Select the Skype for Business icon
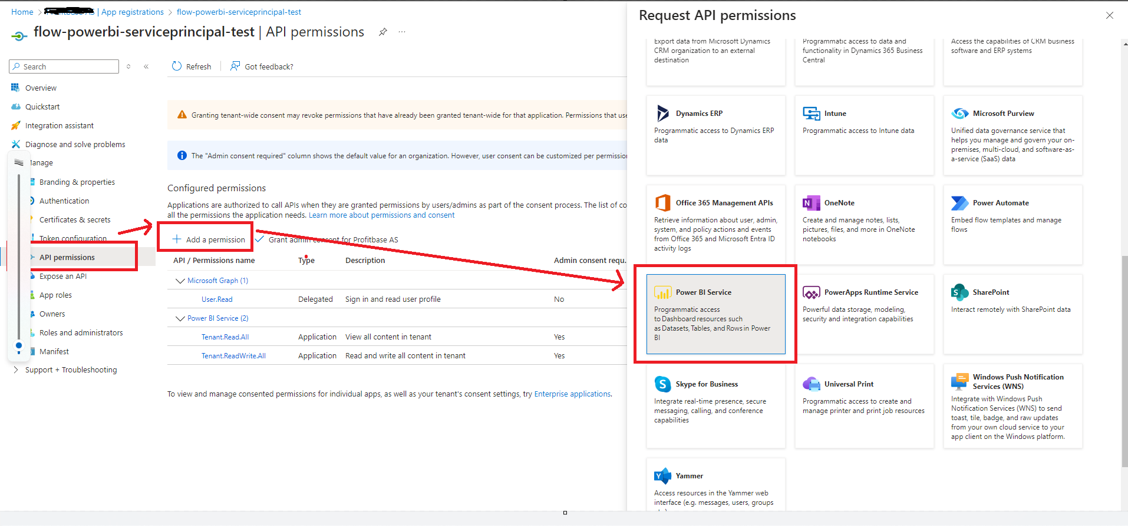1128x526 pixels. coord(662,384)
